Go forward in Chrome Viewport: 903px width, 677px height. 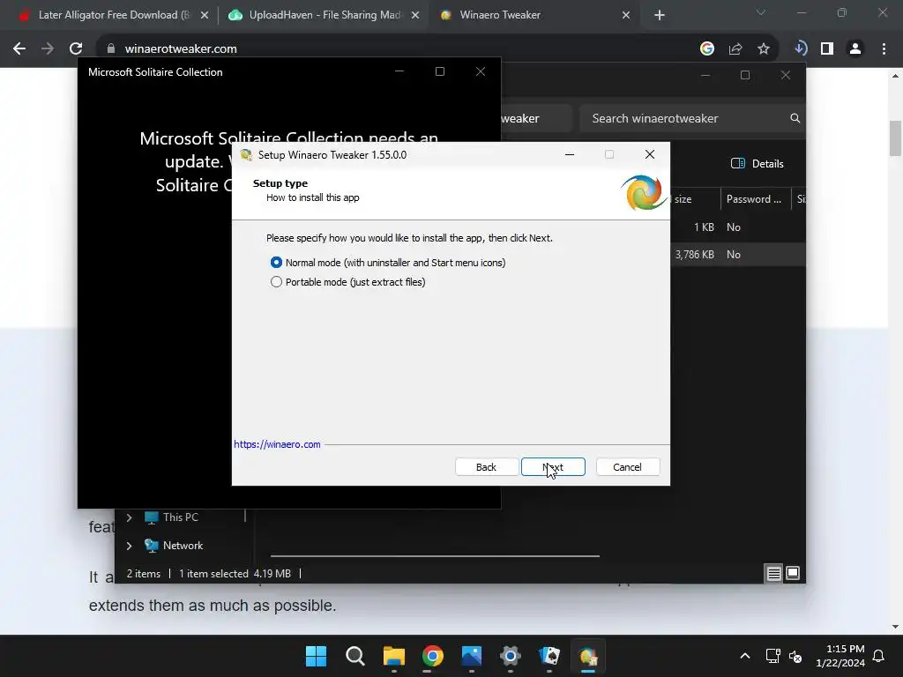[48, 49]
